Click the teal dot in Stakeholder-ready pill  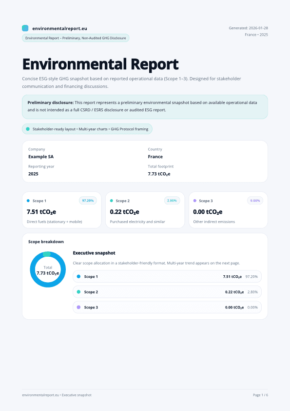[x=28, y=129]
